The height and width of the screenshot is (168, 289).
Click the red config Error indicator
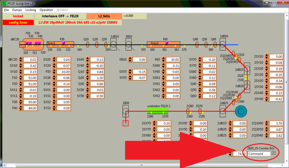pyautogui.click(x=18, y=22)
